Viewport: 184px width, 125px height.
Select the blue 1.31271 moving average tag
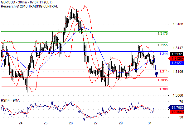[177, 63]
